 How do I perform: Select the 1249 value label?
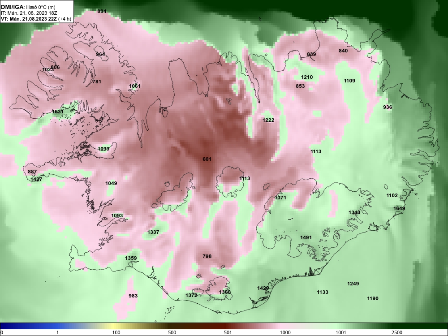[353, 284]
